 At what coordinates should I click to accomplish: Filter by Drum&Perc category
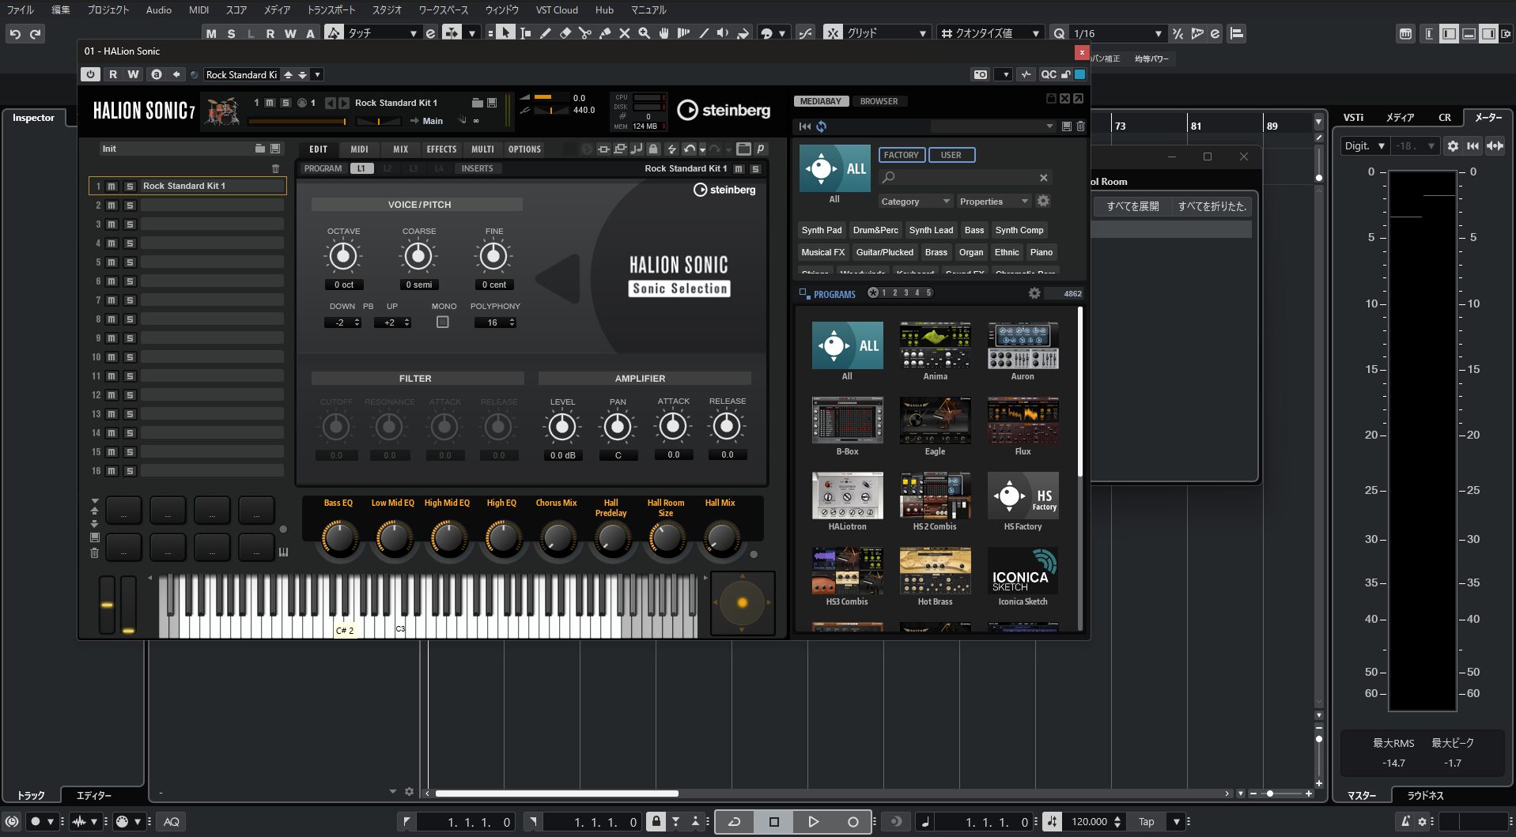coord(875,230)
